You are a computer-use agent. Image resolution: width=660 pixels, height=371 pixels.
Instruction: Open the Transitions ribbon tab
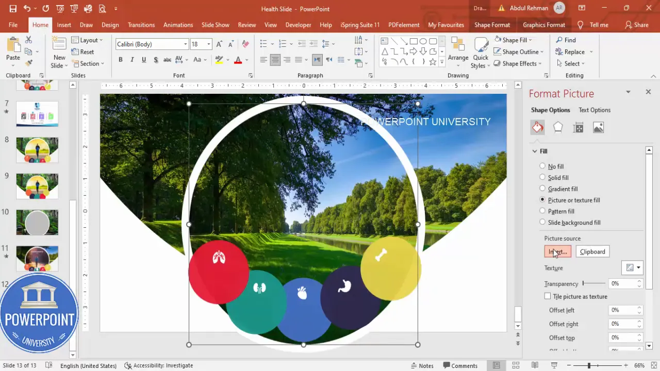tap(141, 25)
